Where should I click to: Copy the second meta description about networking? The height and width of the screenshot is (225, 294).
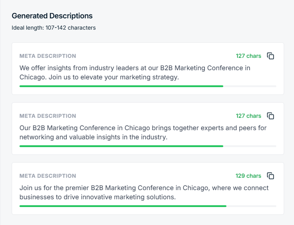[270, 116]
